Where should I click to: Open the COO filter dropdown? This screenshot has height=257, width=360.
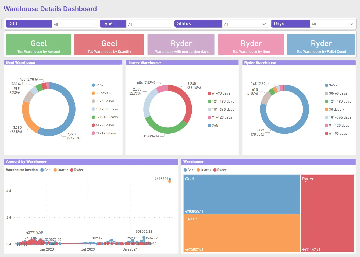point(74,24)
